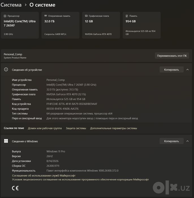The image size is (194, 198).
Task: Click Скорость: 6400 МТ/с text
Action: click(x=55, y=34)
